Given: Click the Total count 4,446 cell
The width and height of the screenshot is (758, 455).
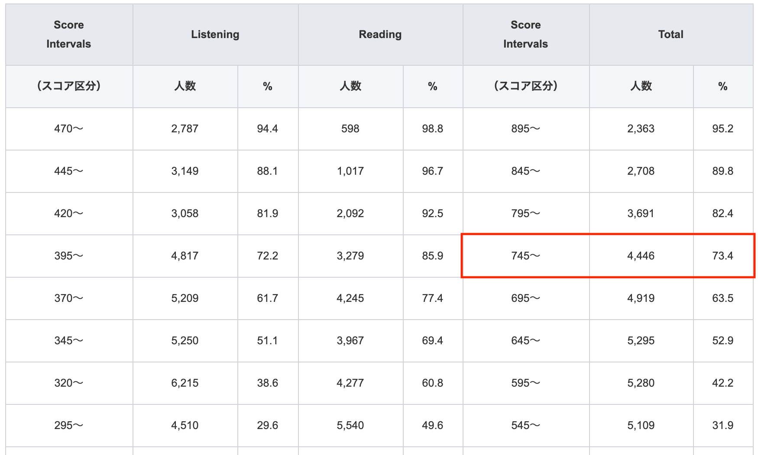Looking at the screenshot, I should 641,256.
